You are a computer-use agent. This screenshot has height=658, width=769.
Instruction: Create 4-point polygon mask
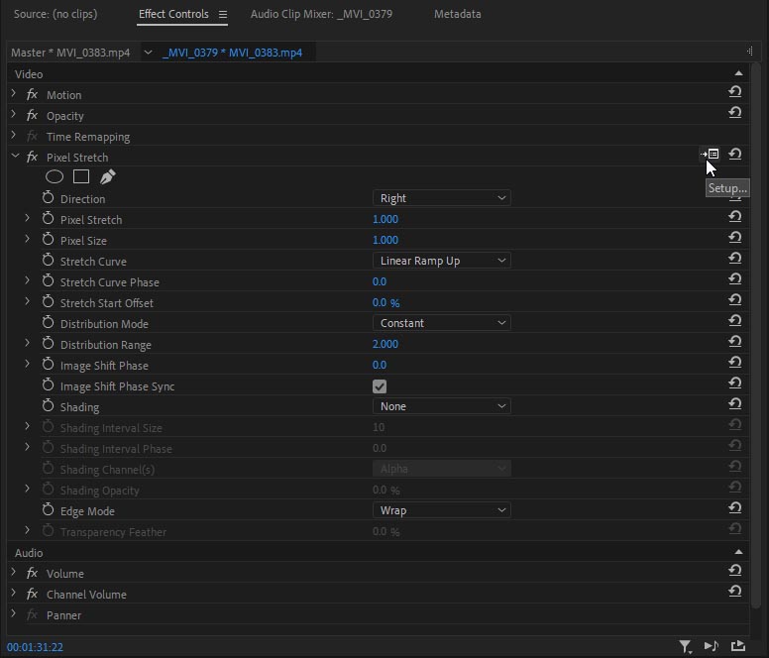81,176
